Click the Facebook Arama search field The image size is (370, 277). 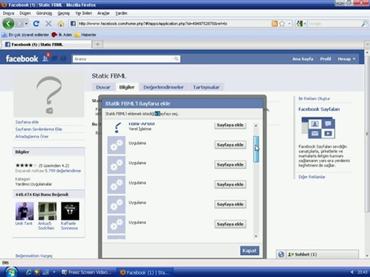[123, 59]
